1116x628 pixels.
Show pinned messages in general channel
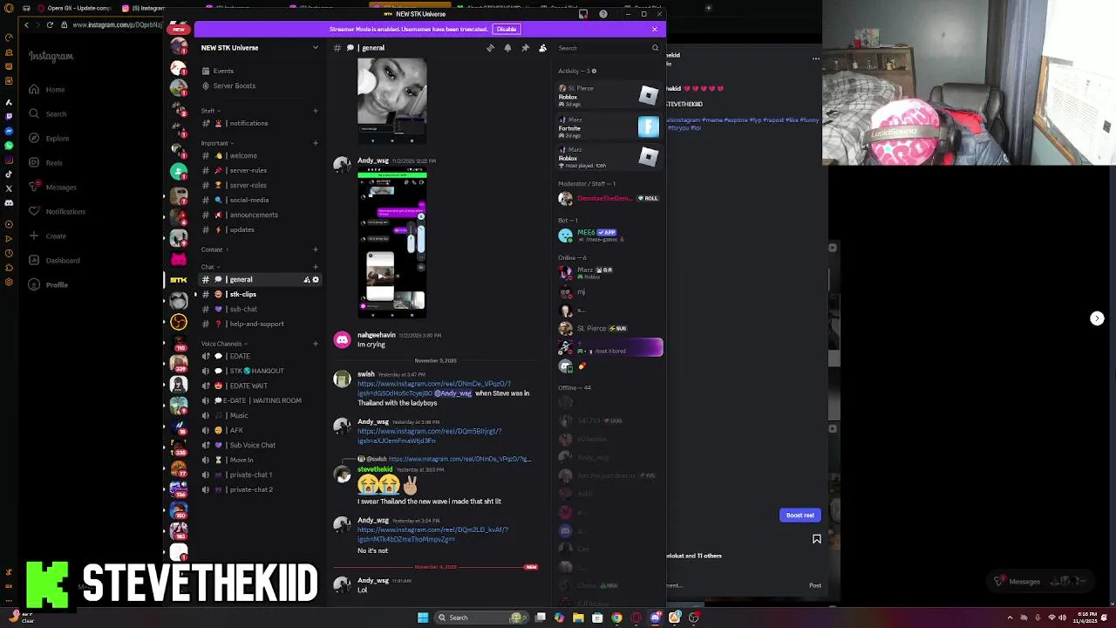click(x=525, y=48)
